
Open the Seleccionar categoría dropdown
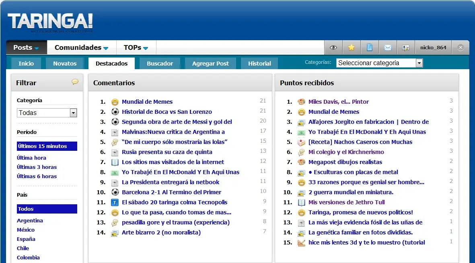tap(379, 63)
